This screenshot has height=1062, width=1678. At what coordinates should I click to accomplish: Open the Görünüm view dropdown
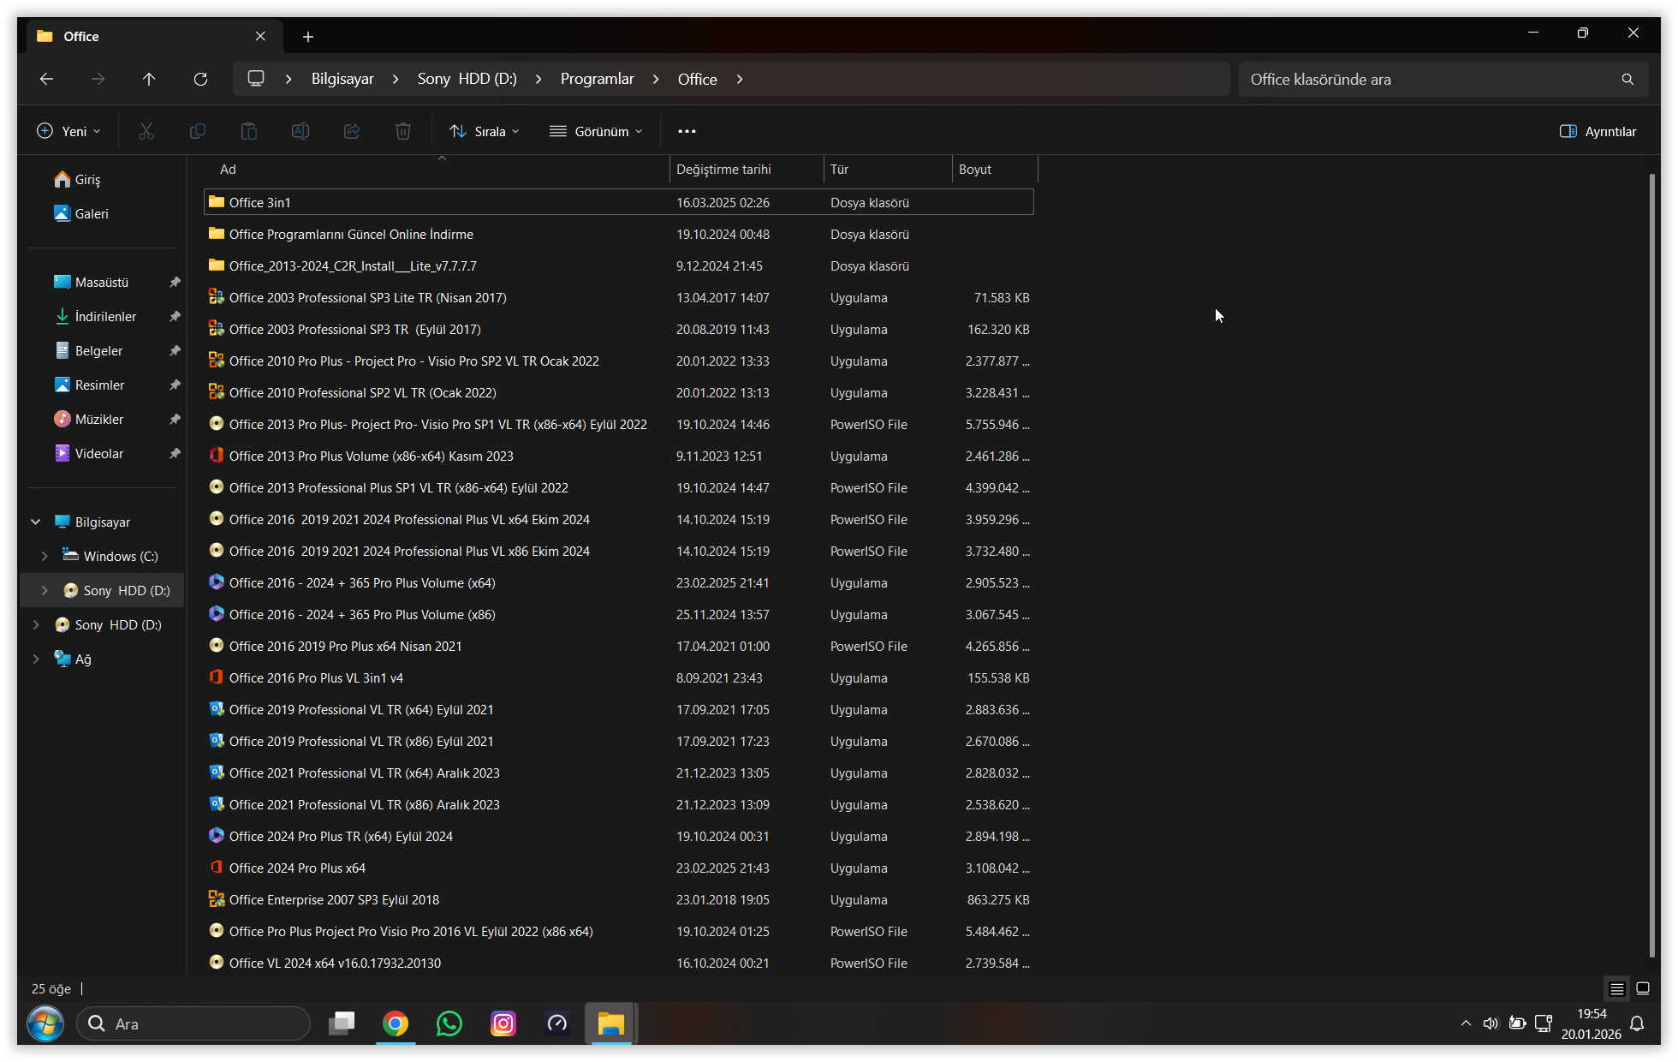(x=596, y=131)
